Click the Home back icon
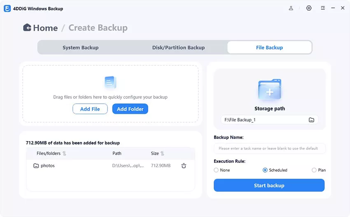Image resolution: width=350 pixels, height=217 pixels. point(27,28)
